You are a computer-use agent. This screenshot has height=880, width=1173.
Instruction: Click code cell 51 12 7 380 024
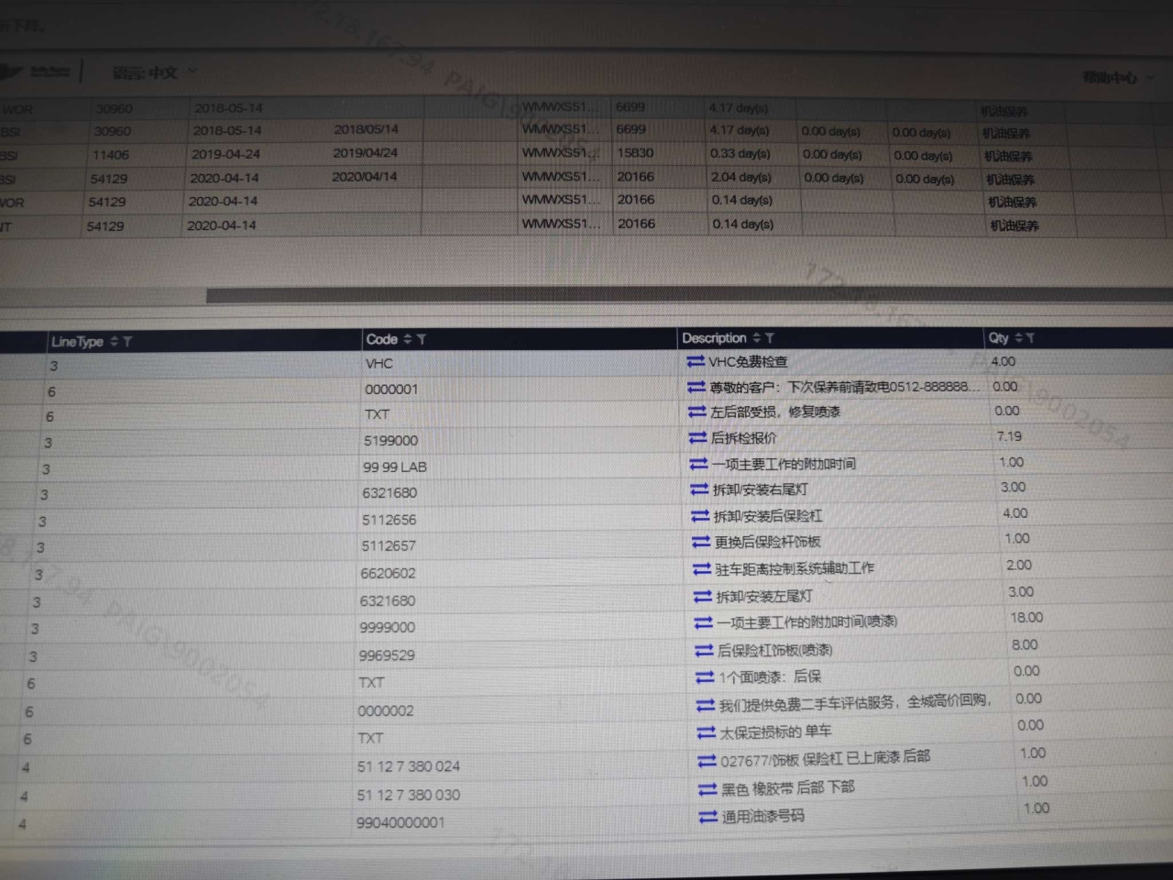pyautogui.click(x=409, y=767)
